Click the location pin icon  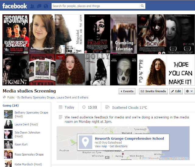click(86, 142)
